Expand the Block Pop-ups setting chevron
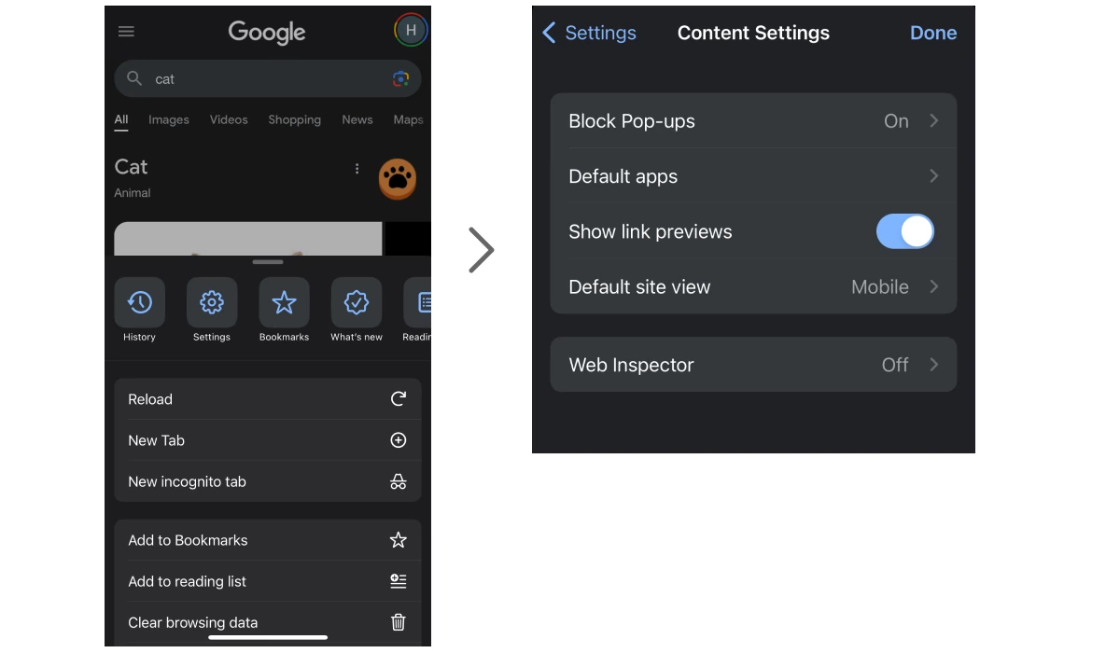This screenshot has width=1120, height=653. pos(933,121)
